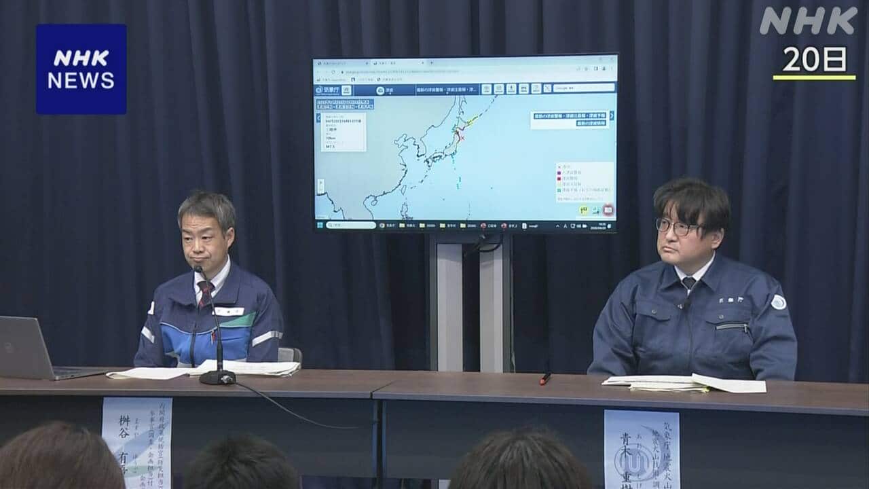The width and height of the screenshot is (869, 489).
Task: Collapse the left earthquake info panel
Action: (x=317, y=117)
